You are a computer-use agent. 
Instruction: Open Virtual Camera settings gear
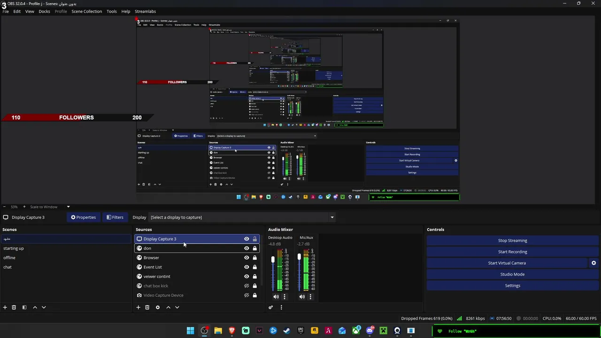(x=593, y=263)
